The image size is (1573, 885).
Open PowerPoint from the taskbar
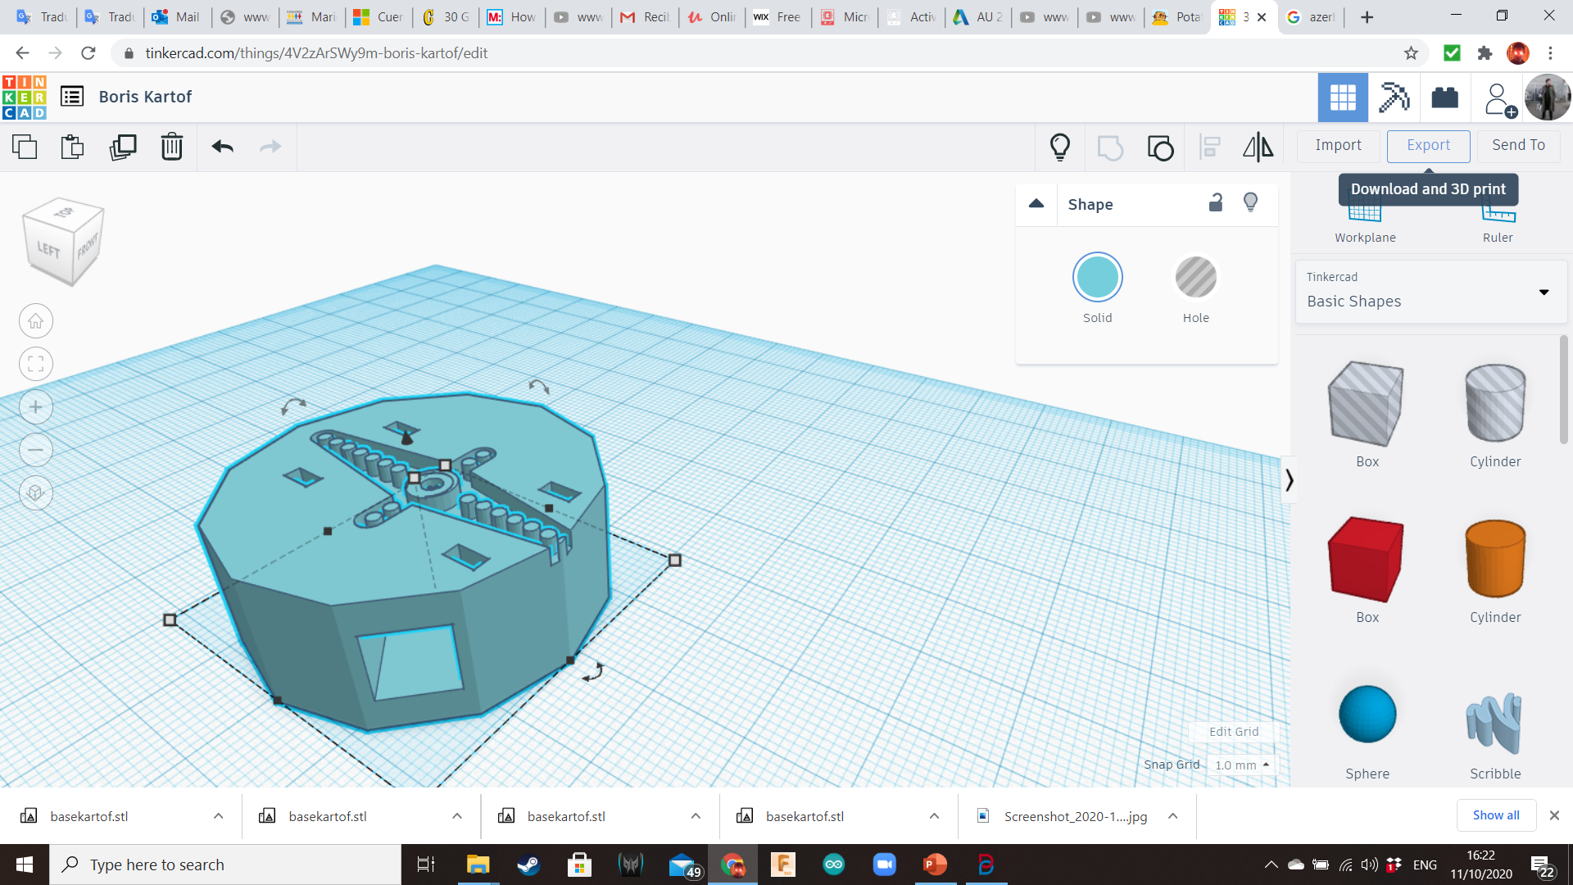click(935, 865)
